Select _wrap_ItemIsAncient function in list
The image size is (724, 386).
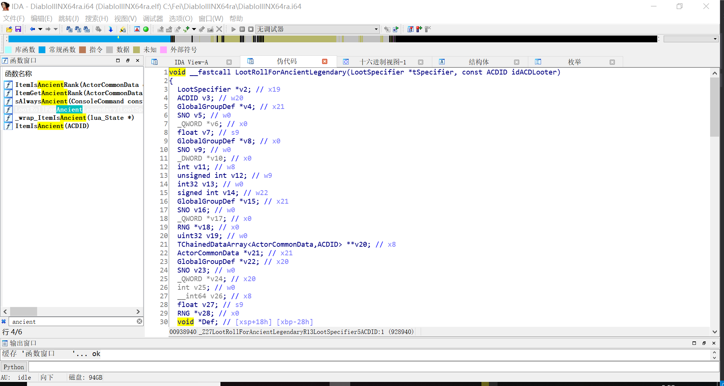point(73,118)
